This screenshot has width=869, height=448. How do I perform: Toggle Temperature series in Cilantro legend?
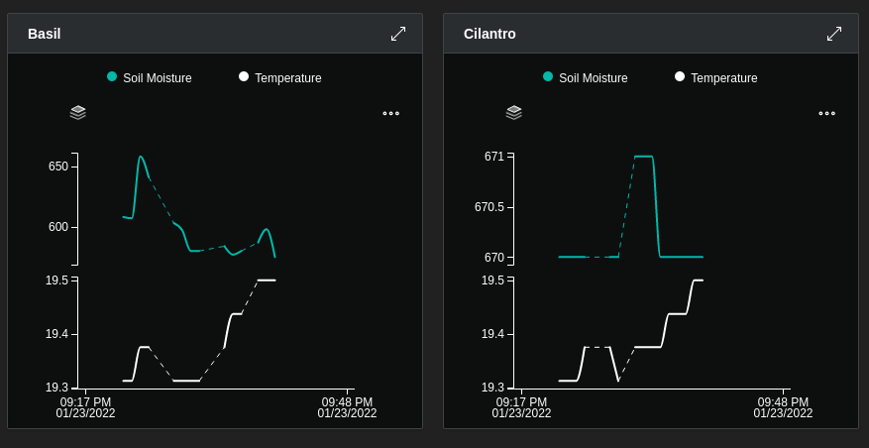click(716, 77)
